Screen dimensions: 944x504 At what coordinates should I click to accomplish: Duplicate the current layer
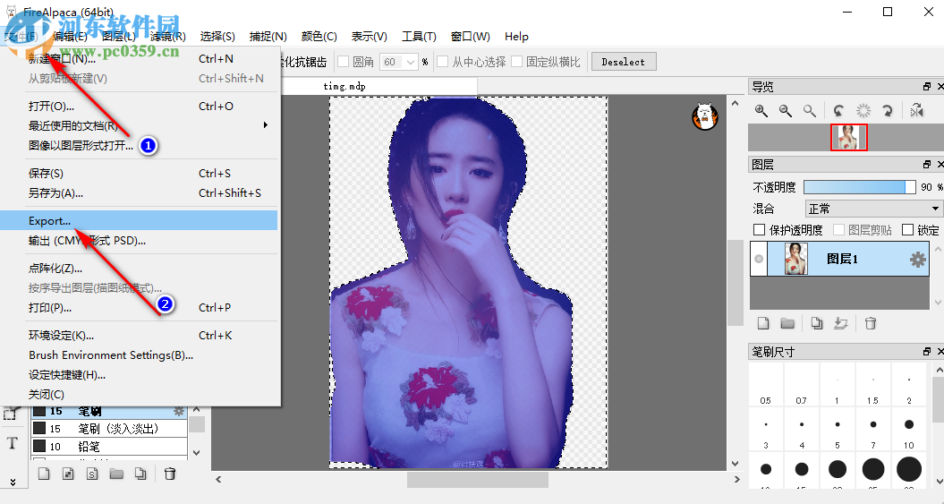tap(816, 323)
